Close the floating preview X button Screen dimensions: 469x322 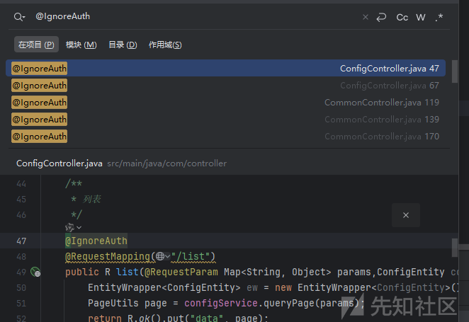coord(406,215)
